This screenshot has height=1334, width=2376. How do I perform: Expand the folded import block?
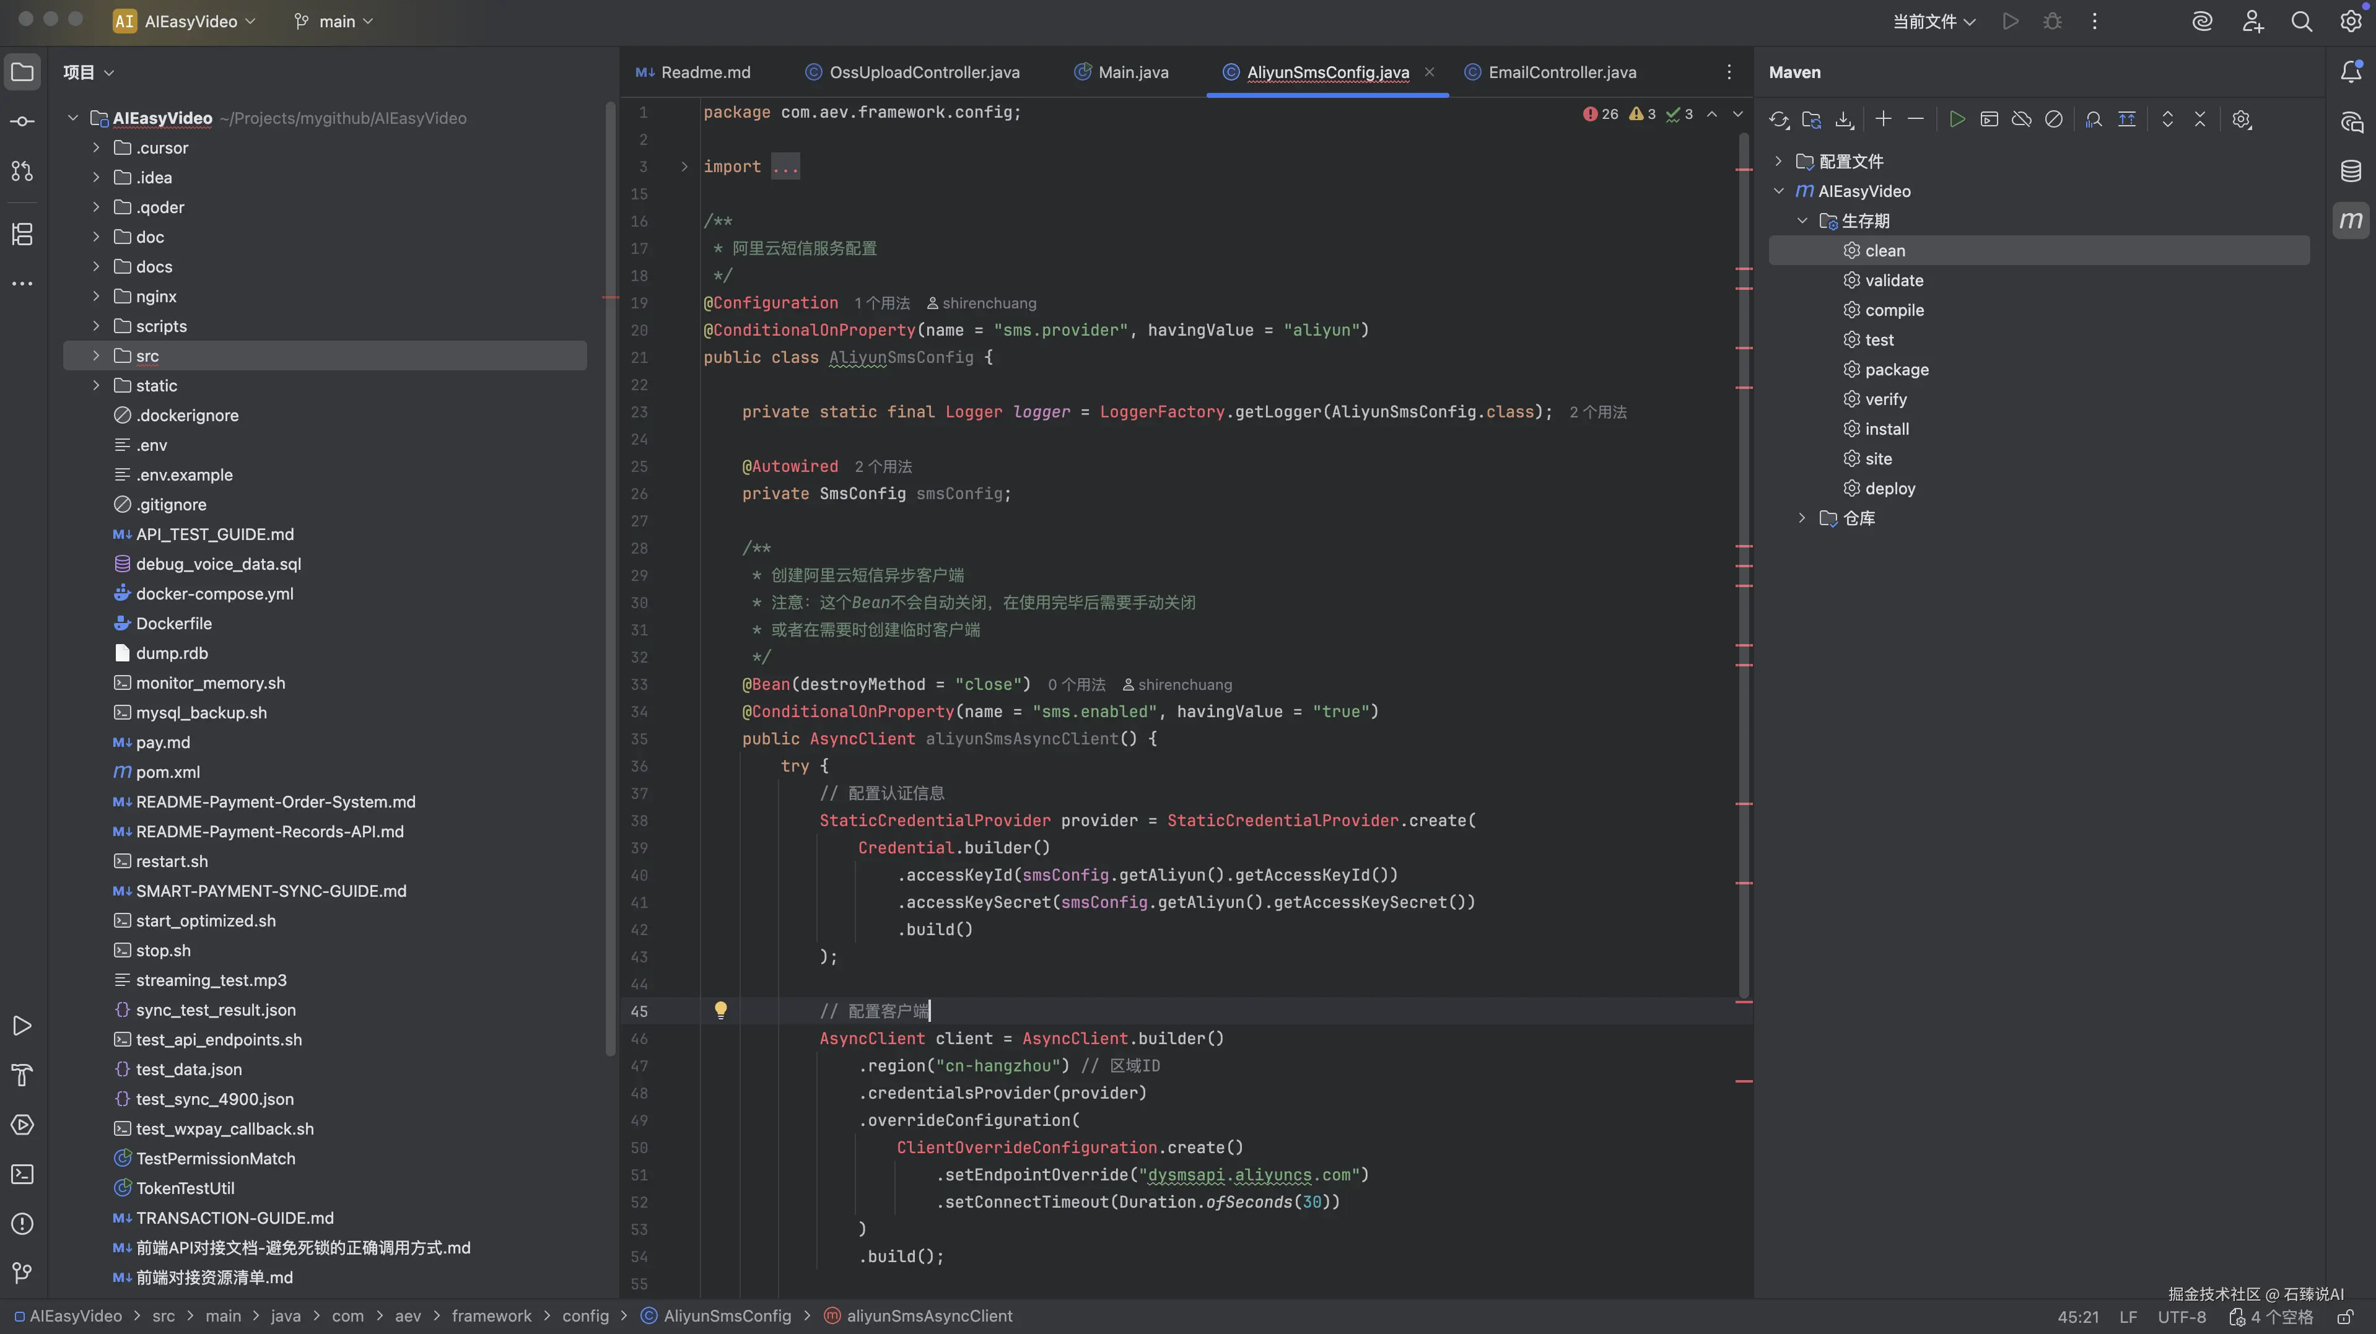(684, 167)
